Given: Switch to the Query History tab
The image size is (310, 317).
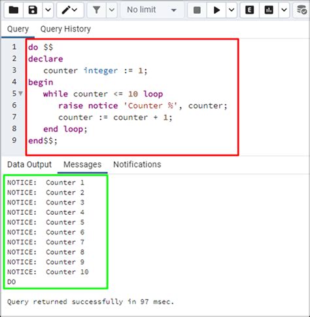Looking at the screenshot, I should coord(65,29).
